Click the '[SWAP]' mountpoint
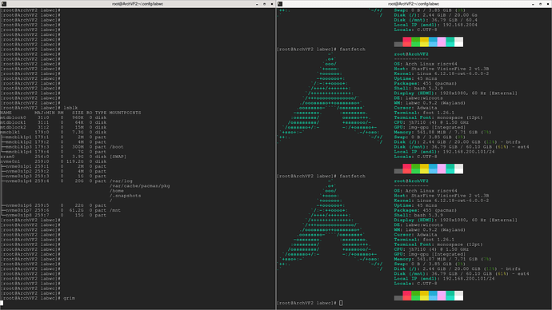This screenshot has height=310, width=552. [118, 157]
